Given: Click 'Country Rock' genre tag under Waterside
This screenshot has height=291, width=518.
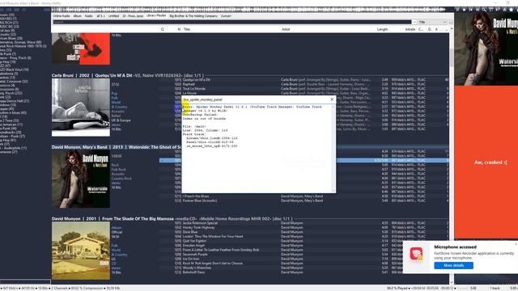Looking at the screenshot, I should click(x=121, y=179).
